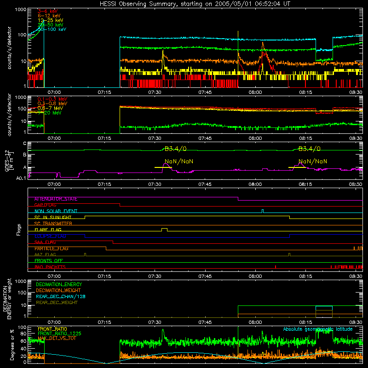Pick the cyan 50-100 keV legend label
The image size is (368, 368).
[52, 29]
